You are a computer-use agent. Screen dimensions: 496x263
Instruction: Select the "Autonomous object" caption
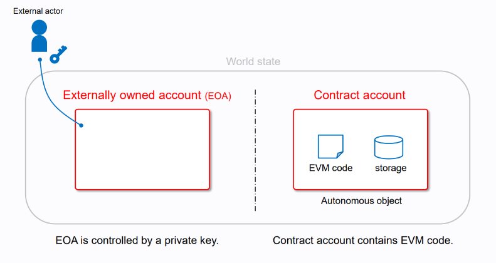point(361,201)
